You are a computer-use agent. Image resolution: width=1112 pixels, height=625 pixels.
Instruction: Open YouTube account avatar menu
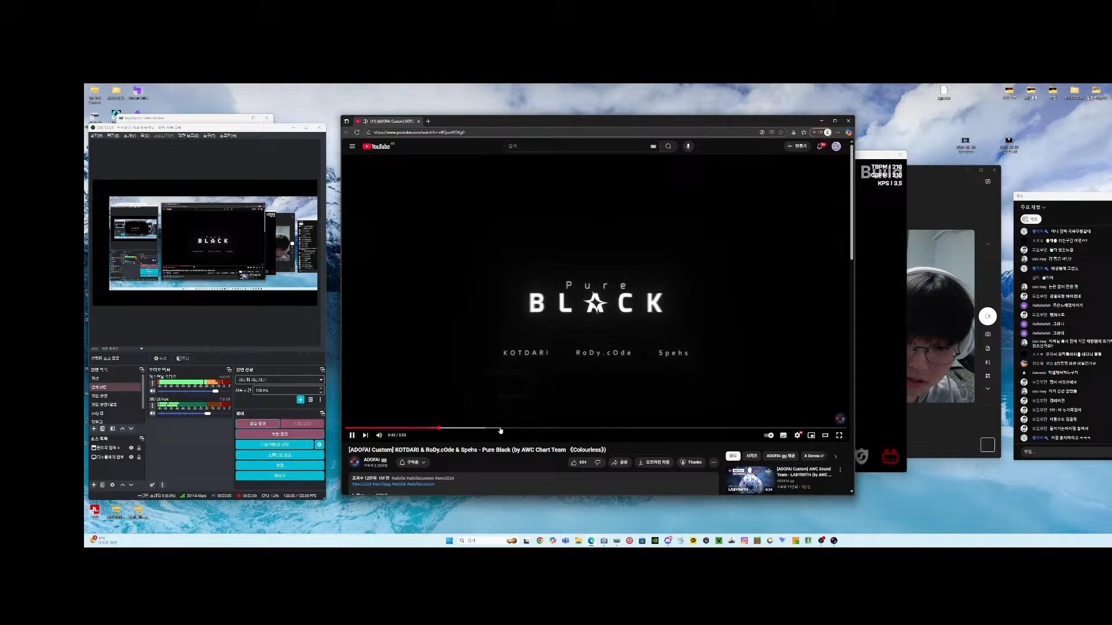836,146
